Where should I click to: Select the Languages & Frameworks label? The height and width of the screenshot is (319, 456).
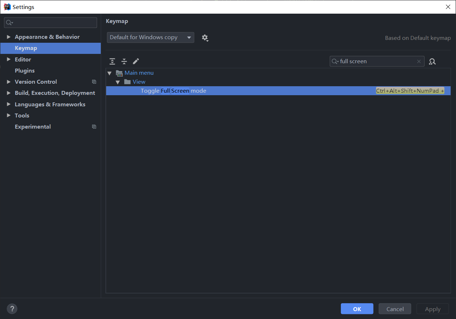pyautogui.click(x=50, y=105)
